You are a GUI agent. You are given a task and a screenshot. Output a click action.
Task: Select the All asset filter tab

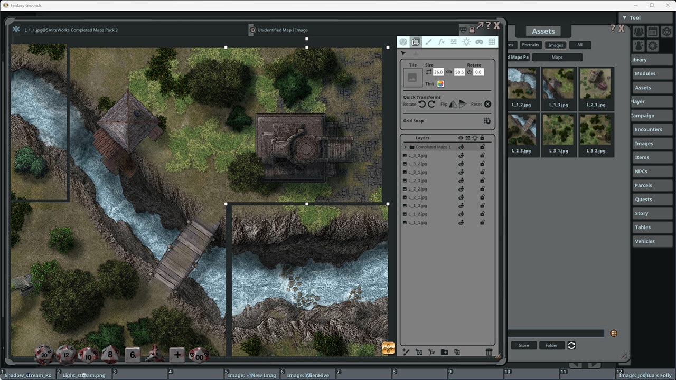(579, 45)
